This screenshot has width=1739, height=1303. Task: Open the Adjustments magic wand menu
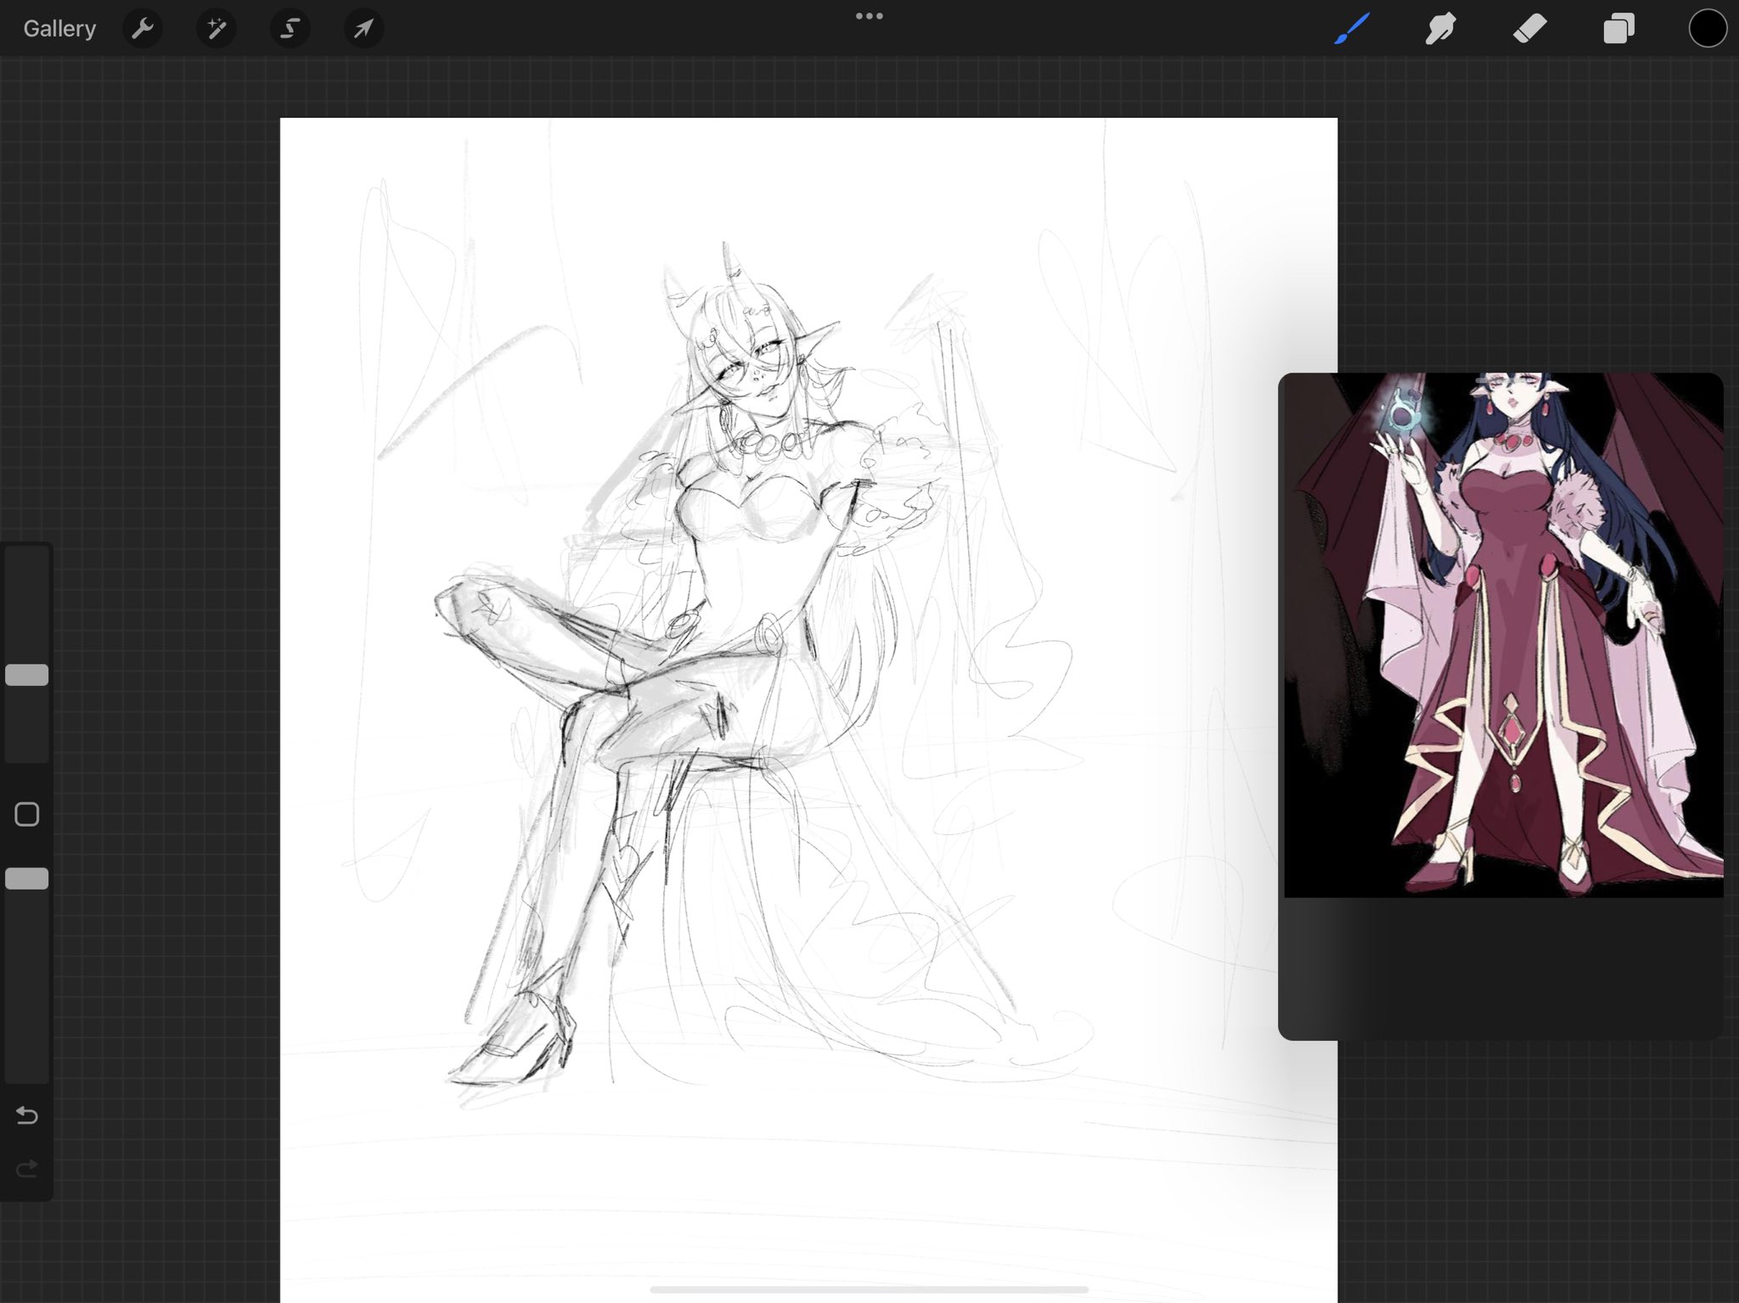click(x=217, y=29)
